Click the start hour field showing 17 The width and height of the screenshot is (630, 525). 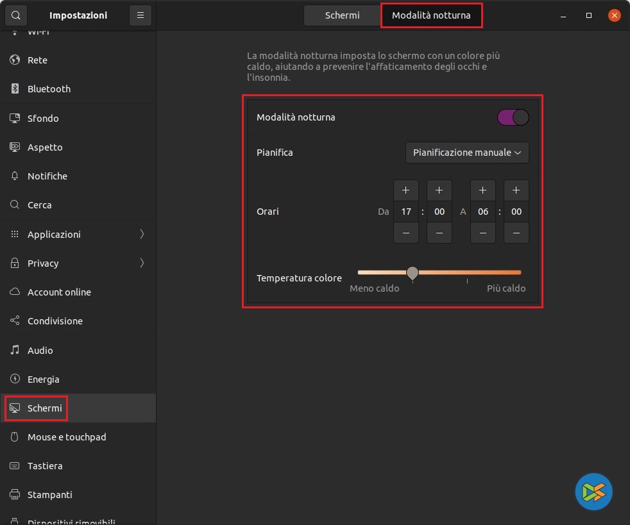tap(405, 212)
